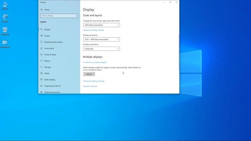
Task: Click the speaker icon beside Sound
Action: (x=42, y=36)
